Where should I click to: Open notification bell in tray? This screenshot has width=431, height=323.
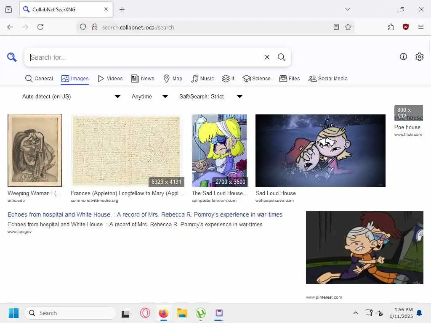coord(420,313)
